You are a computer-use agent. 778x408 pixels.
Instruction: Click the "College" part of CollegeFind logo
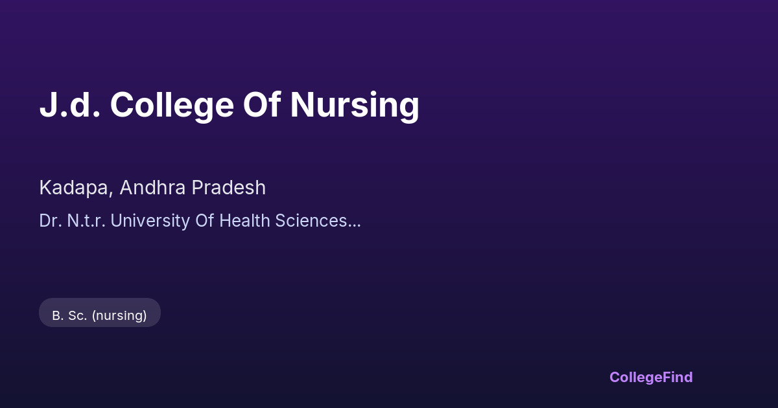[635, 377]
